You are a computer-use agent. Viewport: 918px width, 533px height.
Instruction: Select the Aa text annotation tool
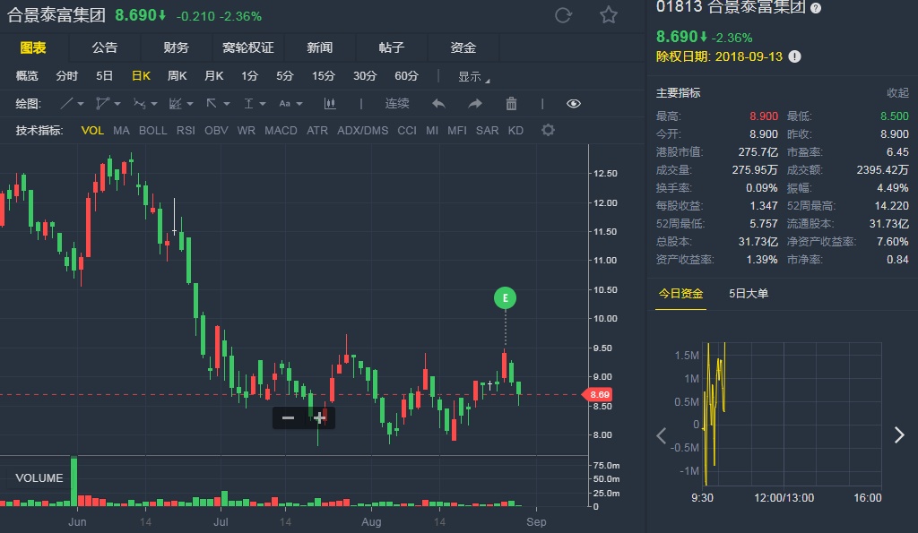[284, 104]
